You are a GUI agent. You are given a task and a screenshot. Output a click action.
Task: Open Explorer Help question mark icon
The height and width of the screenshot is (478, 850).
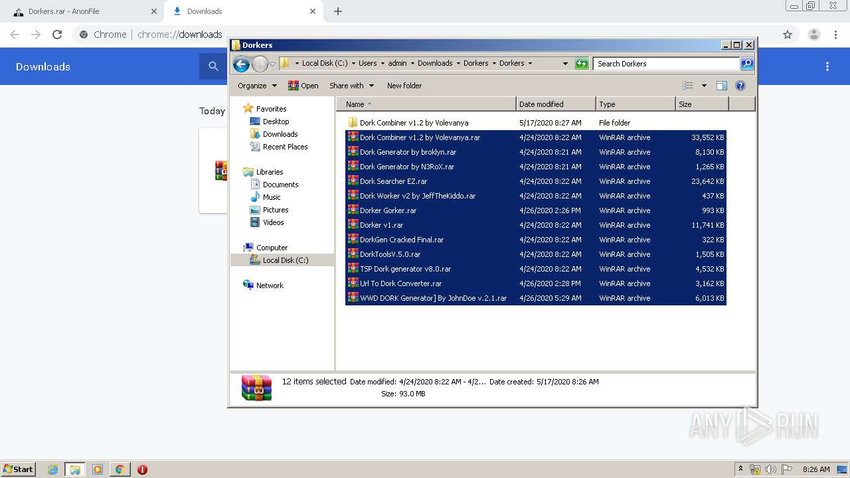coord(740,86)
